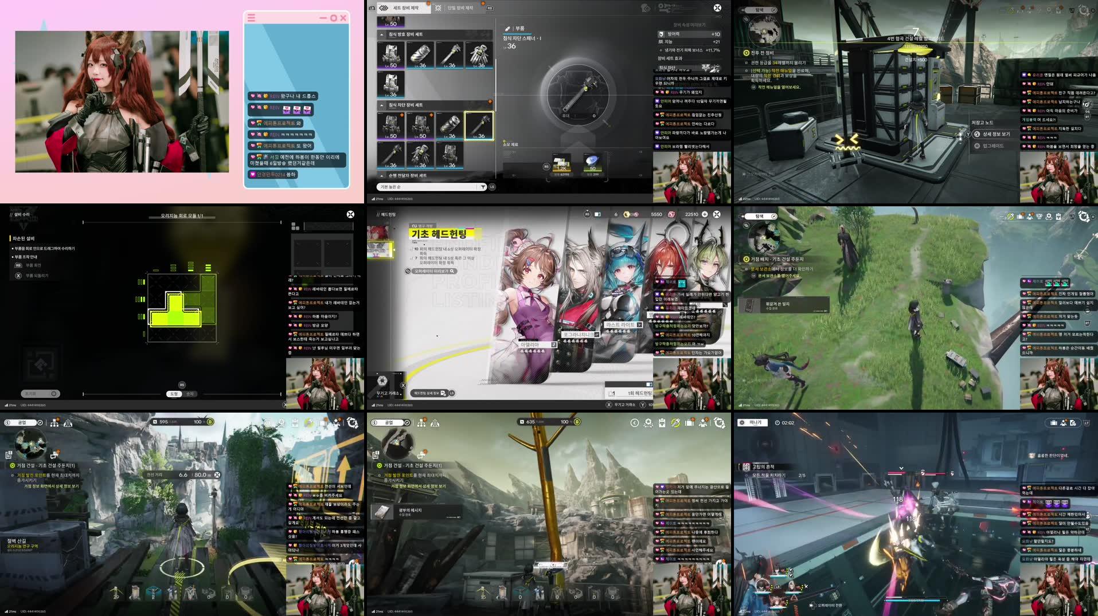This screenshot has width=1098, height=616.
Task: Open the hamburger menu in the pink chat window
Action: (252, 18)
